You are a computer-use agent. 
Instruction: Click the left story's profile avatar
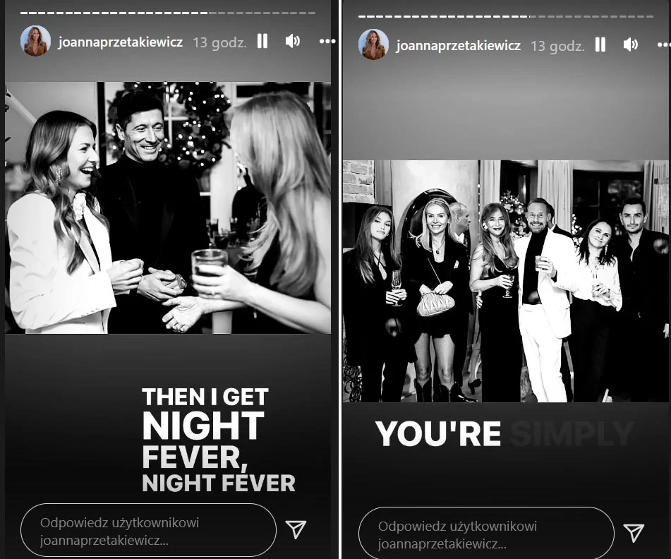tap(35, 41)
